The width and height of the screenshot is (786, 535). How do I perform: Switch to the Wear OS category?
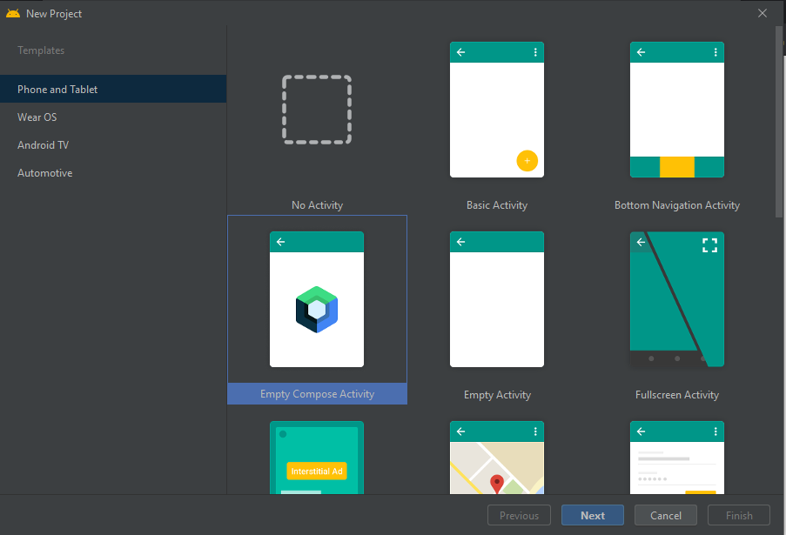pyautogui.click(x=37, y=117)
